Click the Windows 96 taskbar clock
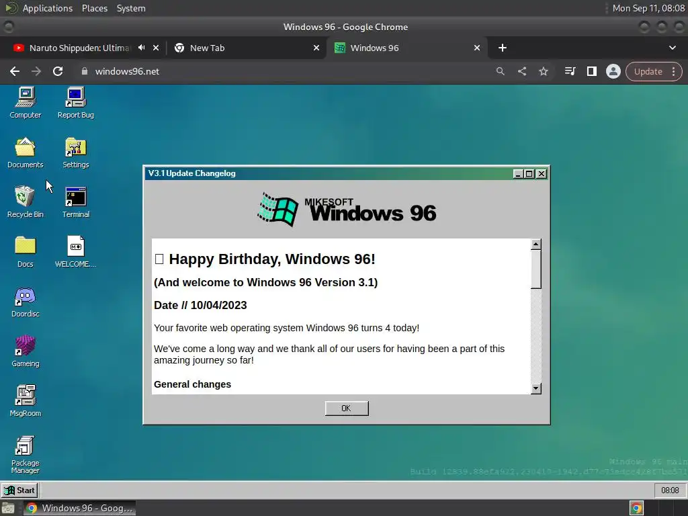This screenshot has height=516, width=688. (670, 490)
